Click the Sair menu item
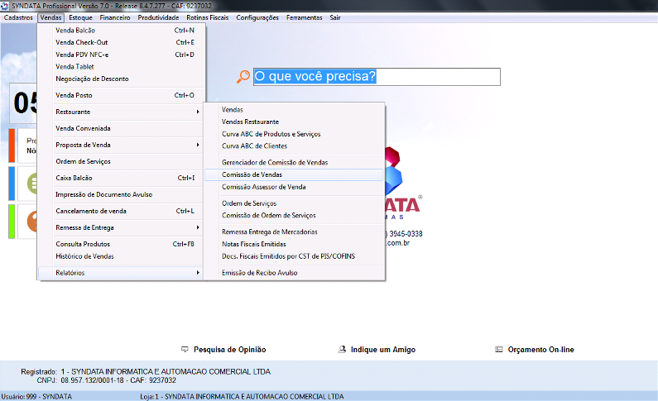 point(335,17)
